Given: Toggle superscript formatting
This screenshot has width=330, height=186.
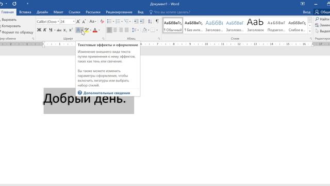Looking at the screenshot, I should tap(71, 30).
